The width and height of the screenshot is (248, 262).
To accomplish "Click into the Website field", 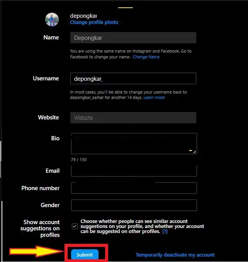I will coord(133,118).
